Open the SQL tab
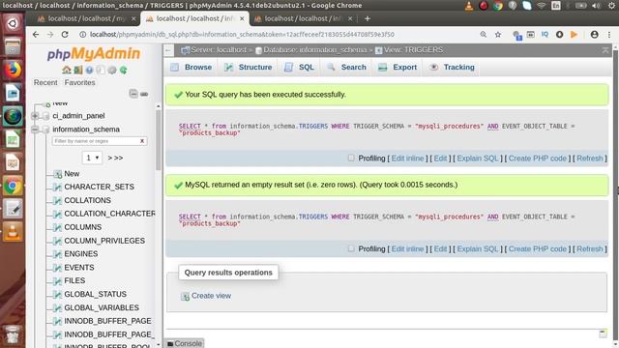Viewport: 619px width, 348px height. point(299,67)
